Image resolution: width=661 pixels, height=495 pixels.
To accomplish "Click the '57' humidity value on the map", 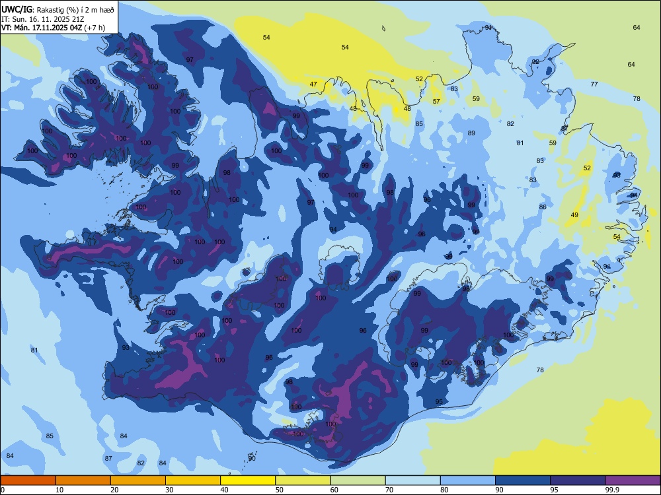I will pyautogui.click(x=436, y=101).
